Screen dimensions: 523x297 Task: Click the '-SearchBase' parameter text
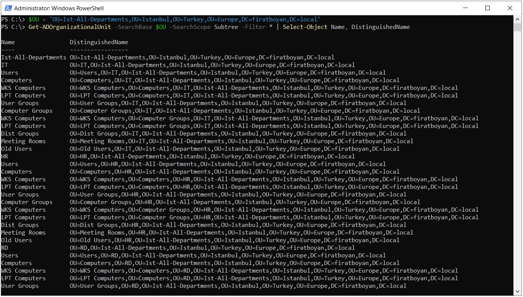pyautogui.click(x=133, y=27)
